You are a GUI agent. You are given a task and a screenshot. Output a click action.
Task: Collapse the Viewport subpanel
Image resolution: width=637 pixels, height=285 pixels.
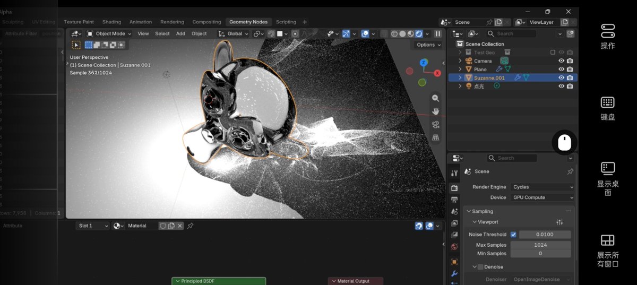tap(475, 222)
